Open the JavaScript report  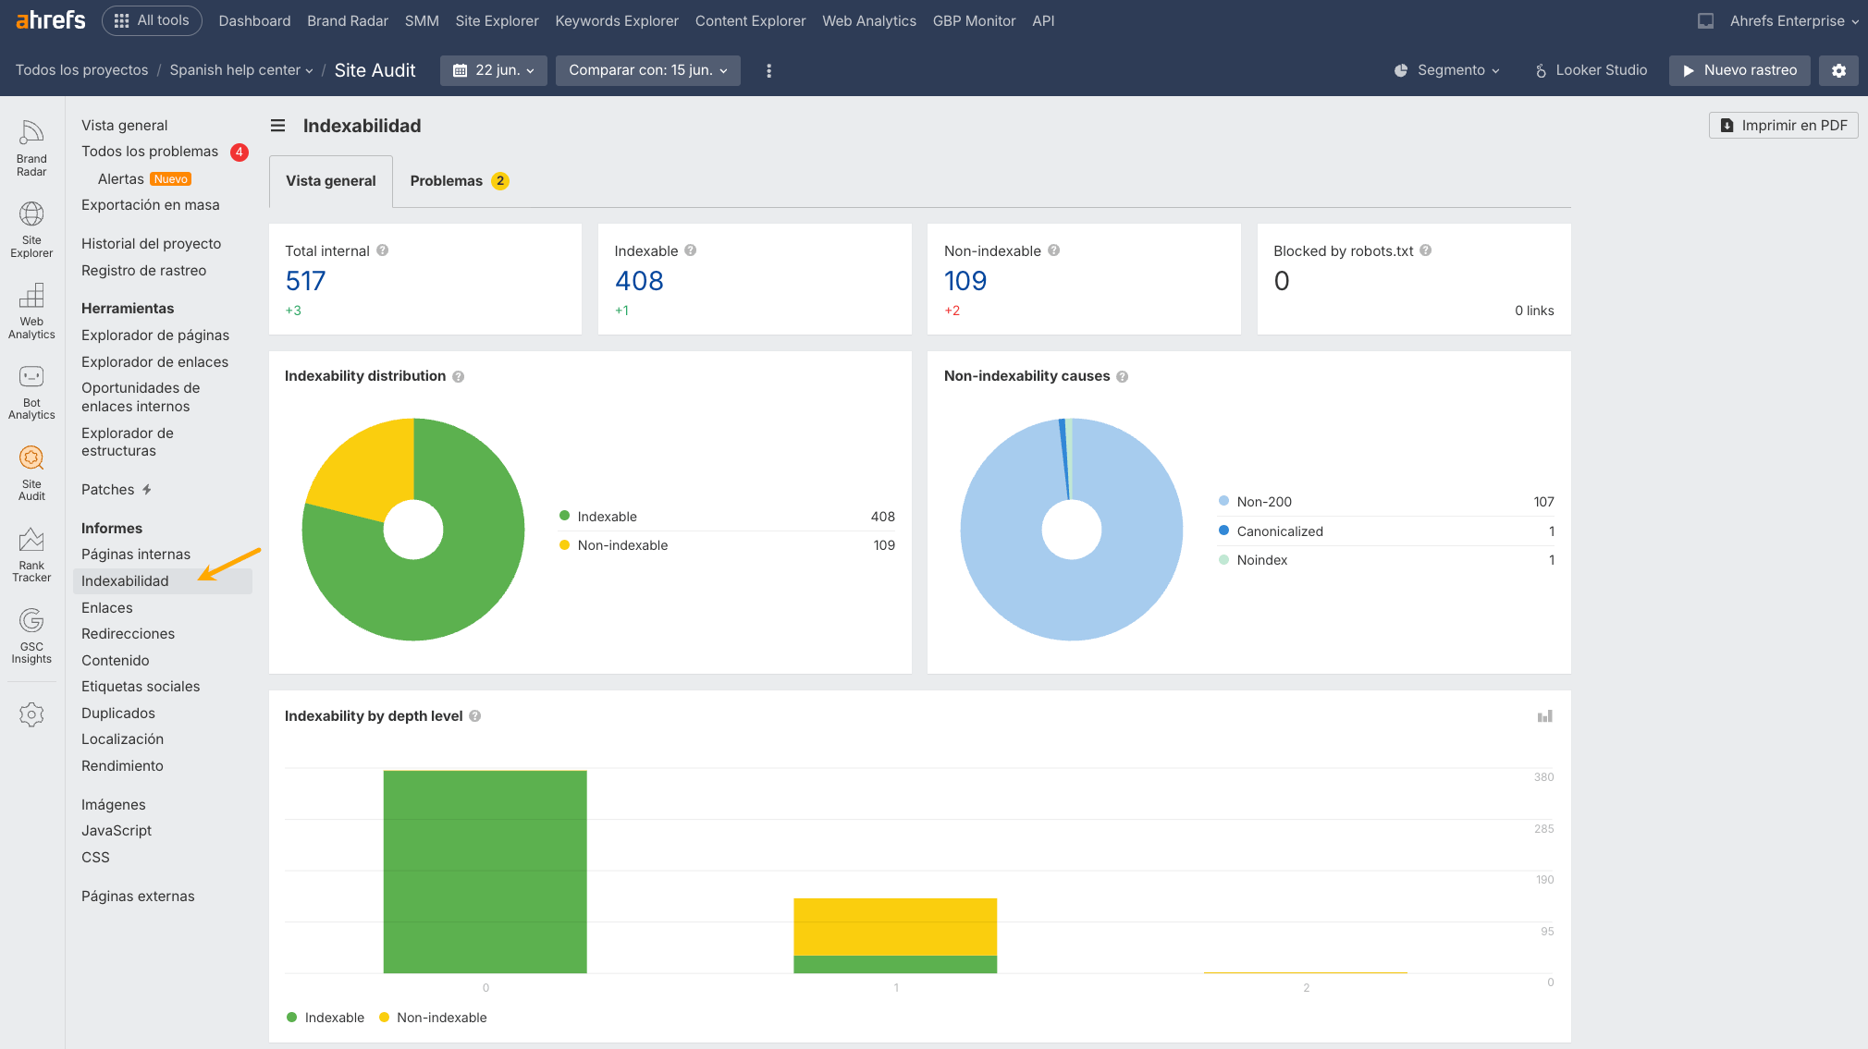[x=117, y=831]
